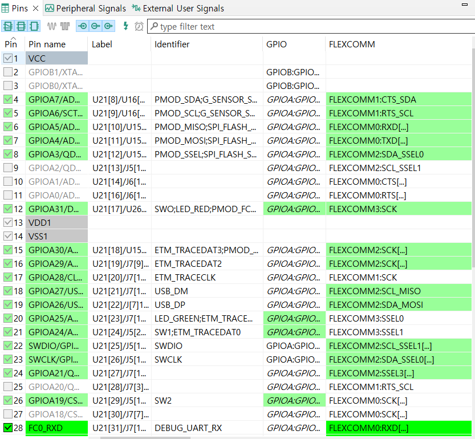Toggle the bidirectional double-arrow circle icon
This screenshot has width=475, height=439.
click(108, 26)
